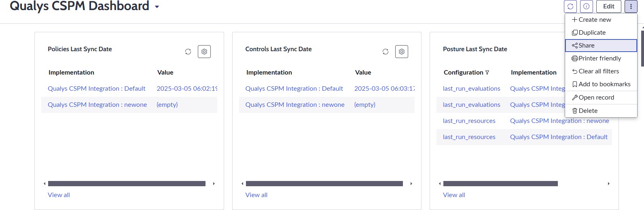Click the Policies Last Sync Date title
644x210 pixels.
pyautogui.click(x=80, y=49)
